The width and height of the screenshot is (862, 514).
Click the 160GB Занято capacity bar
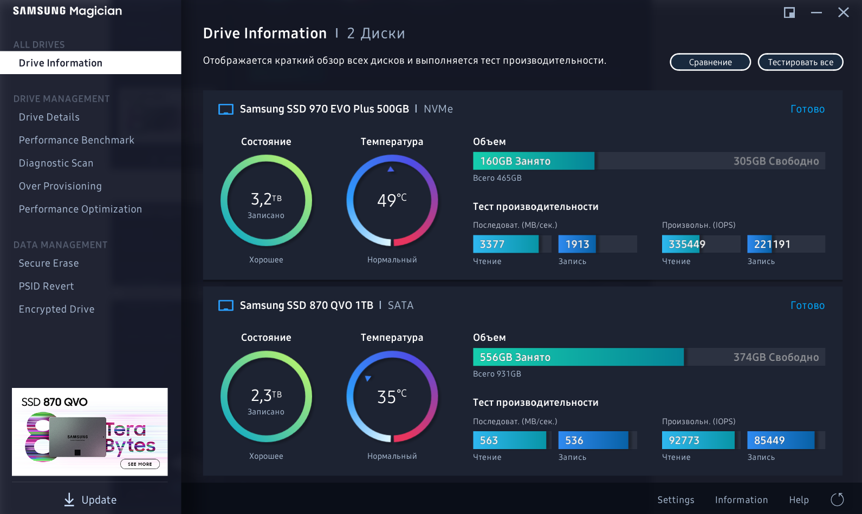(534, 161)
